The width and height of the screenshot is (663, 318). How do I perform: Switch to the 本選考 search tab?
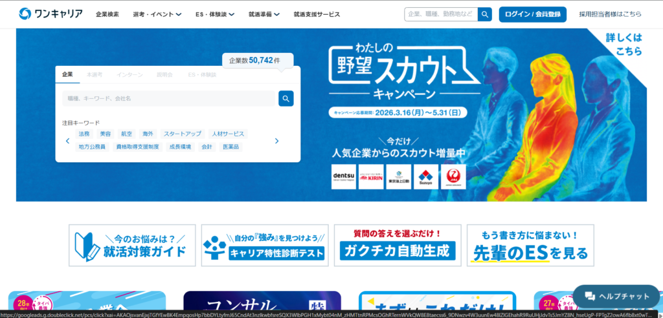click(95, 75)
